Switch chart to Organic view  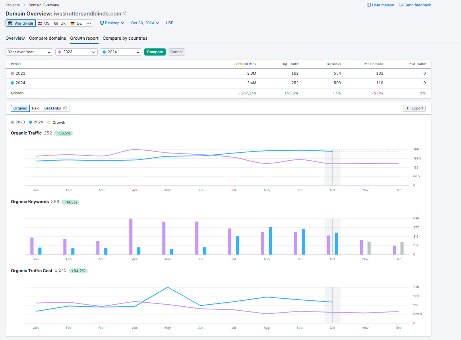[20, 108]
